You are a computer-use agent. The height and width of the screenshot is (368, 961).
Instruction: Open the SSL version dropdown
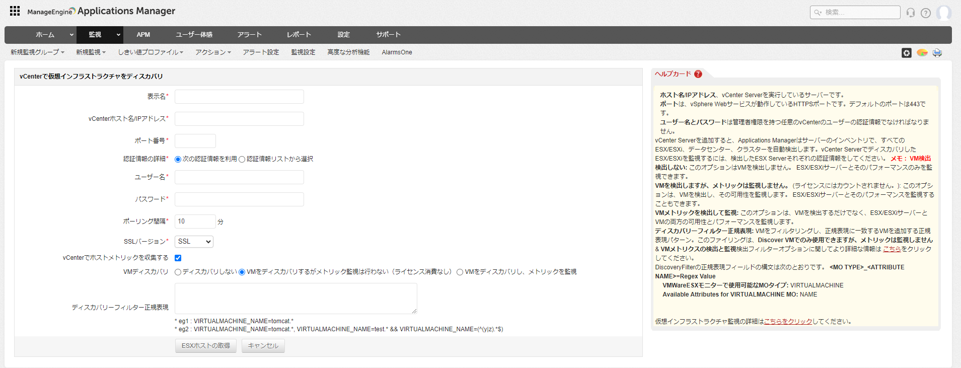[x=194, y=242]
